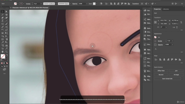
Task: Toggle Gradient mode below fill swatch
Action: click(x=4, y=63)
